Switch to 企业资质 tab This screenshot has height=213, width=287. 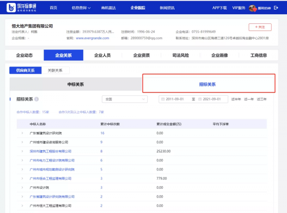click(142, 55)
